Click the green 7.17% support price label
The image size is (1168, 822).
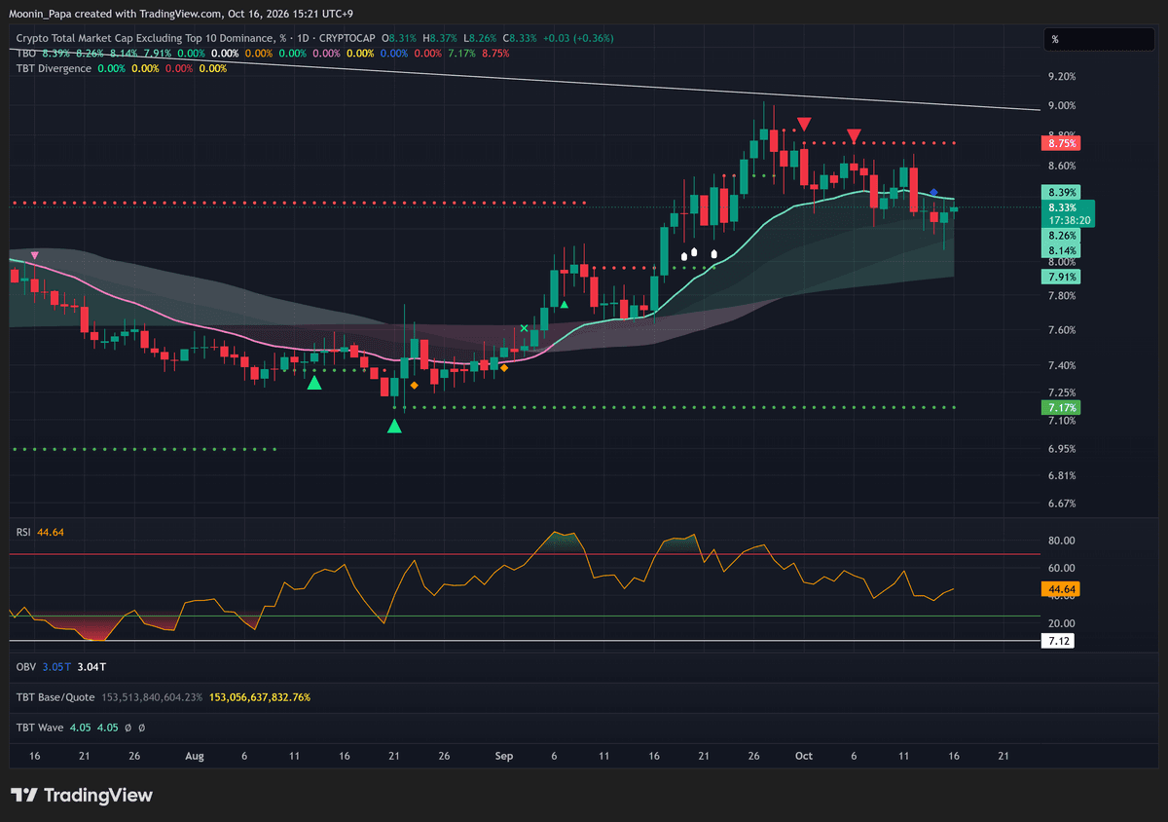(1061, 407)
